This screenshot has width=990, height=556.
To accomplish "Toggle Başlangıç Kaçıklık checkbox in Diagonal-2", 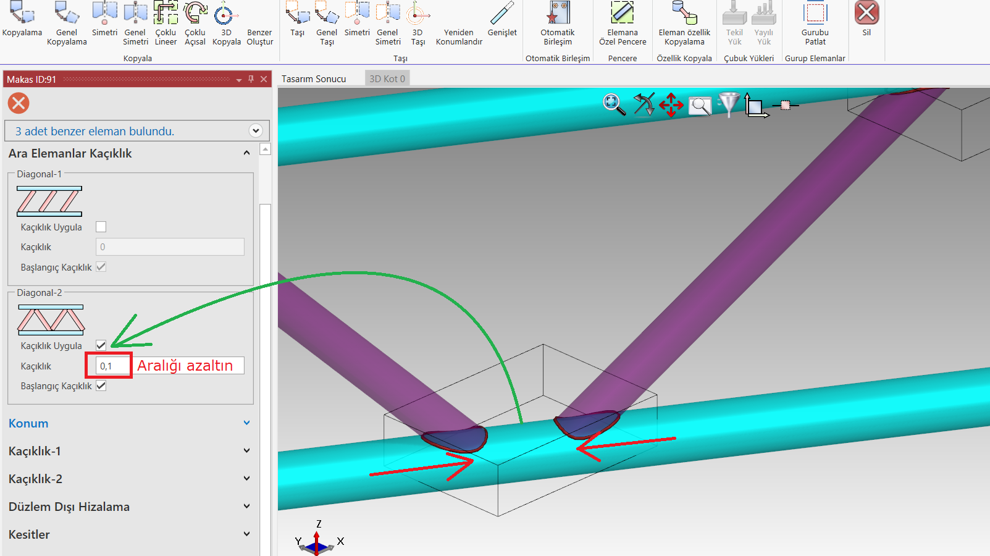I will pyautogui.click(x=101, y=385).
